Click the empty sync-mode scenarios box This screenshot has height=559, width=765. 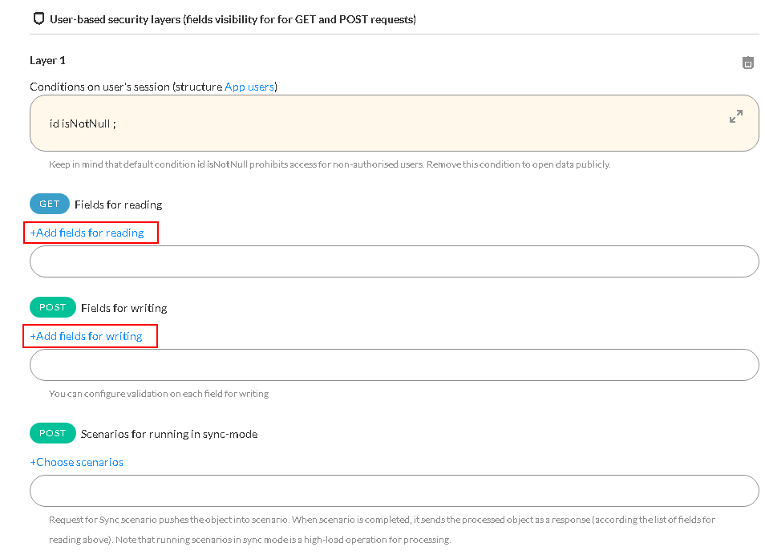pos(395,491)
